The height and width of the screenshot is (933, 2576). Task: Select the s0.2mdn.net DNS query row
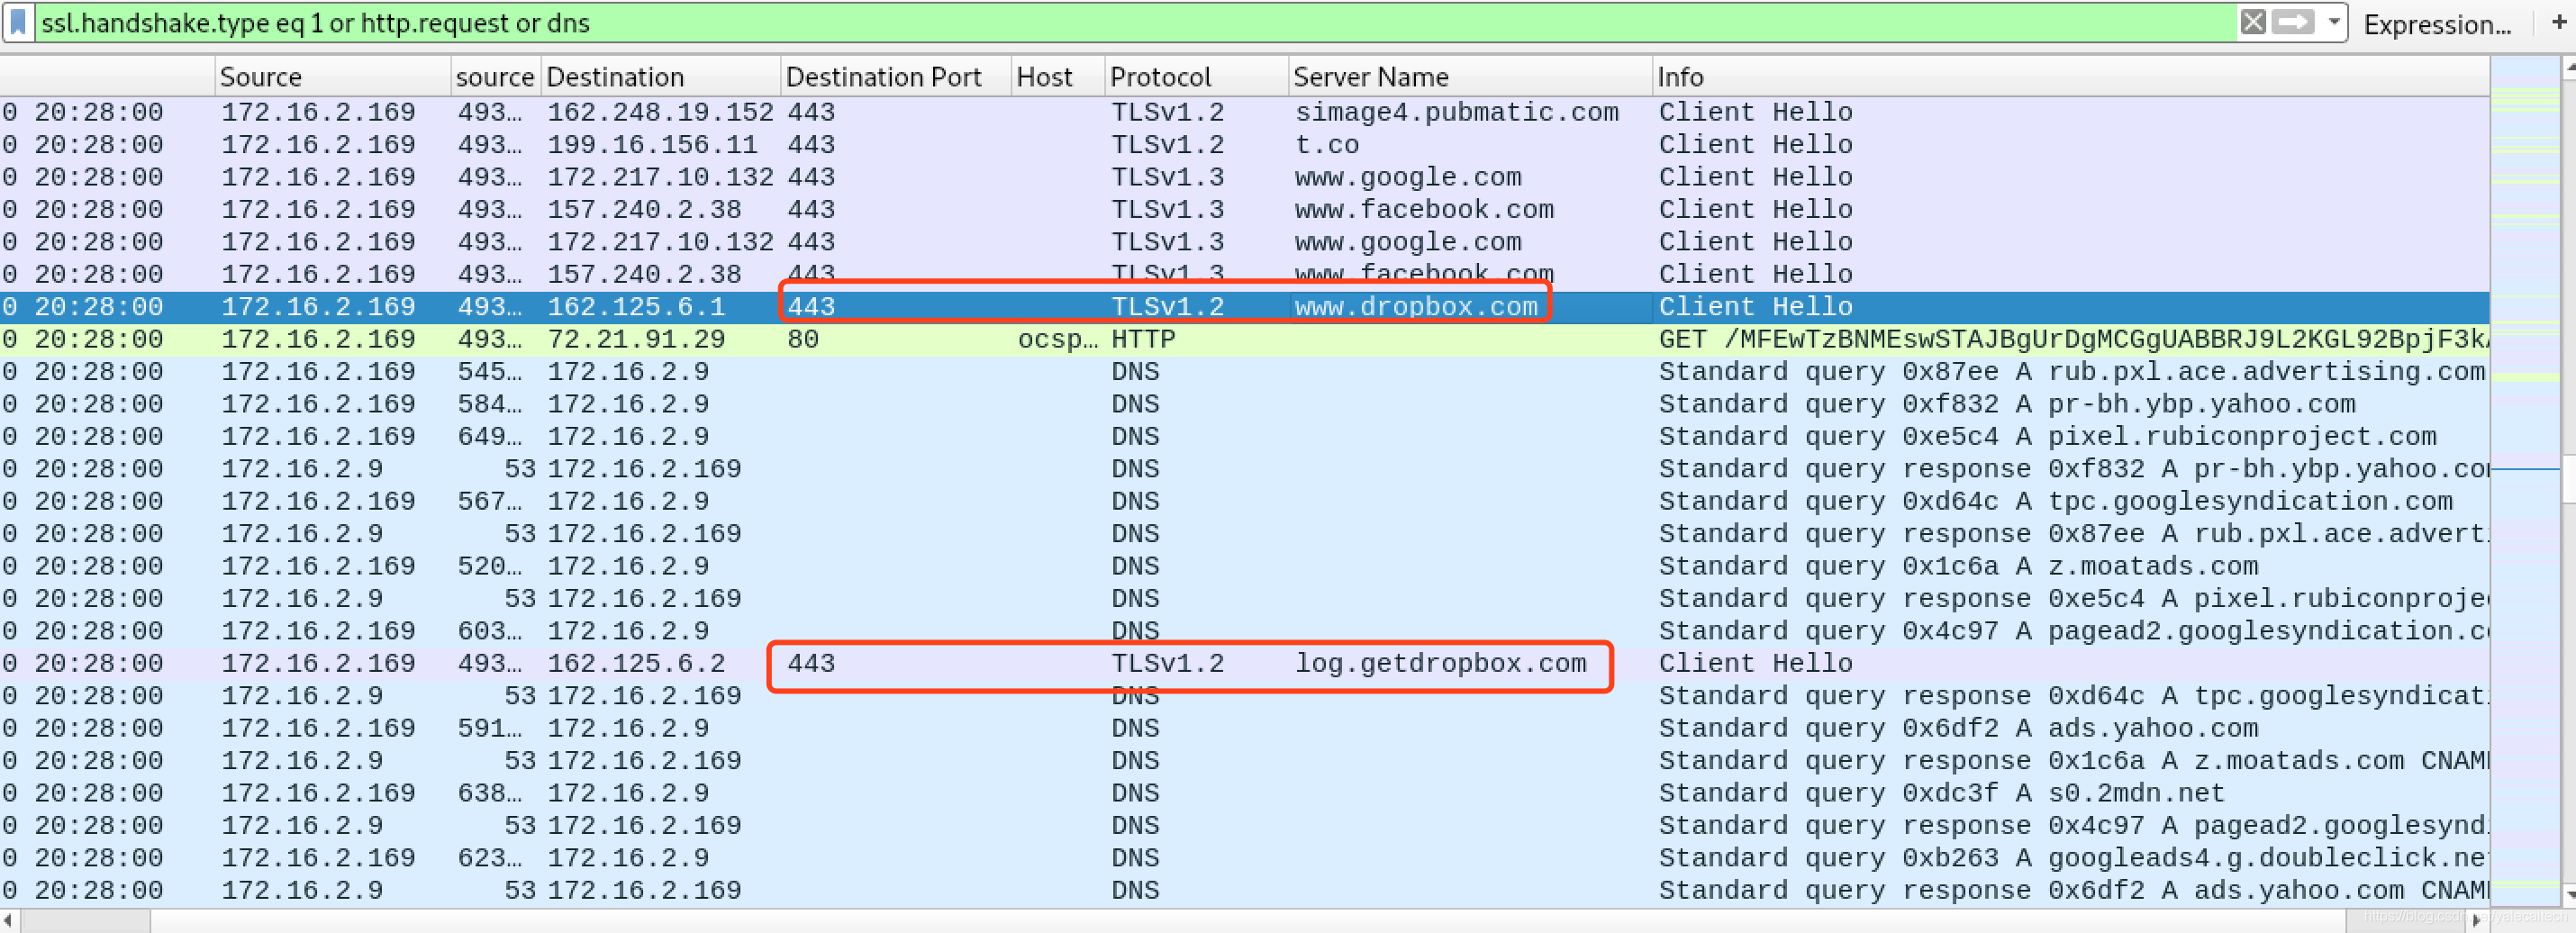(1244, 793)
